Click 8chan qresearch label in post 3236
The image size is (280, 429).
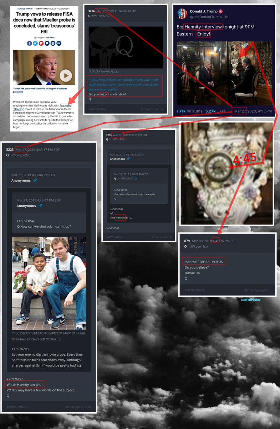tap(152, 109)
